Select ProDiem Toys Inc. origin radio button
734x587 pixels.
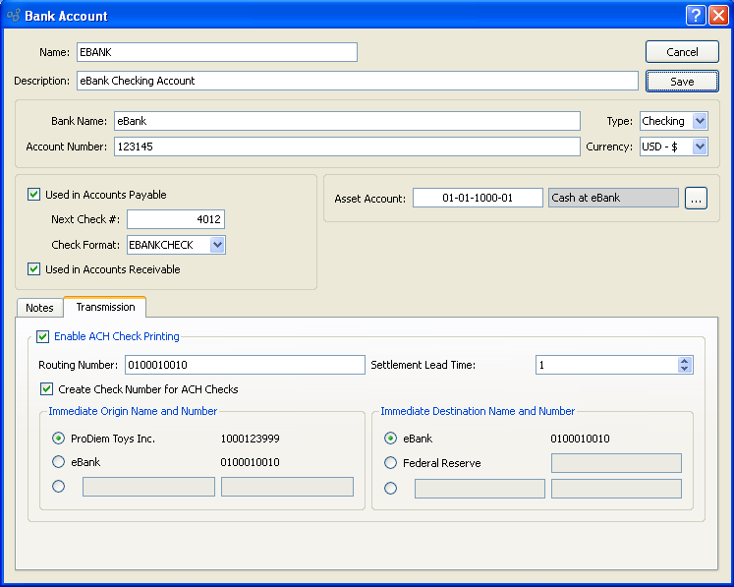pyautogui.click(x=58, y=439)
